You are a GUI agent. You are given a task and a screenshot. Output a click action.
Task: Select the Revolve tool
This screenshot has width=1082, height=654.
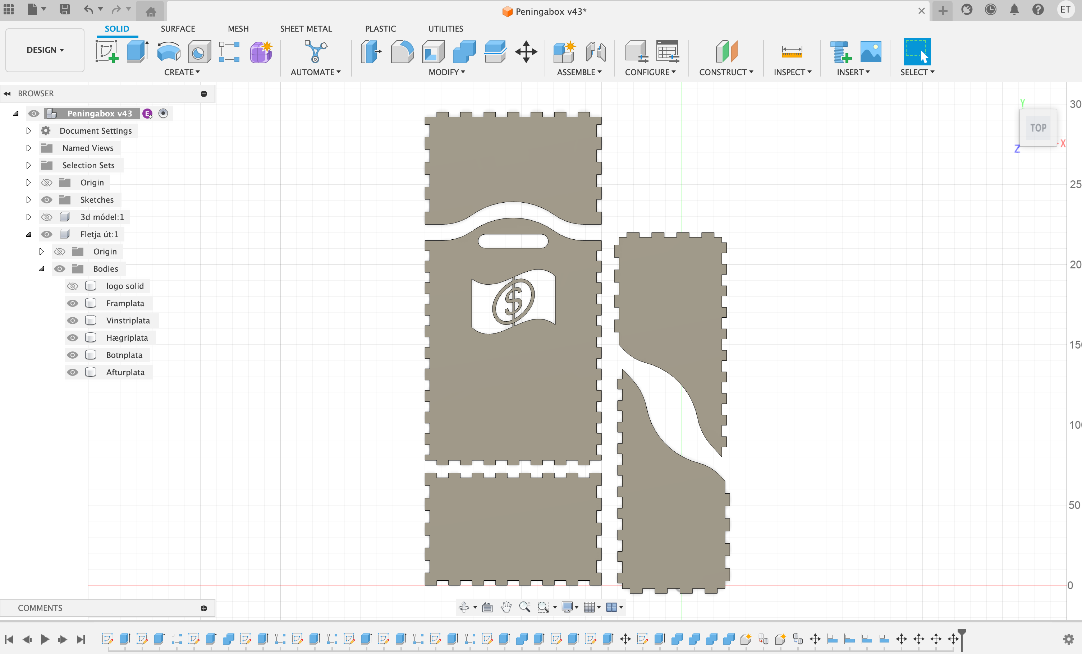(x=169, y=52)
